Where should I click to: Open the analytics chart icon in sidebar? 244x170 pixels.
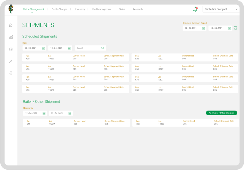(11, 37)
